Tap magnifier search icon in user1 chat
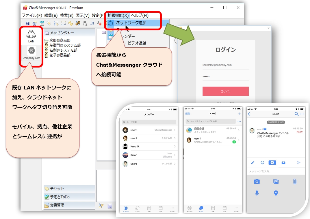This screenshot has height=219, width=310. pyautogui.click(x=296, y=114)
